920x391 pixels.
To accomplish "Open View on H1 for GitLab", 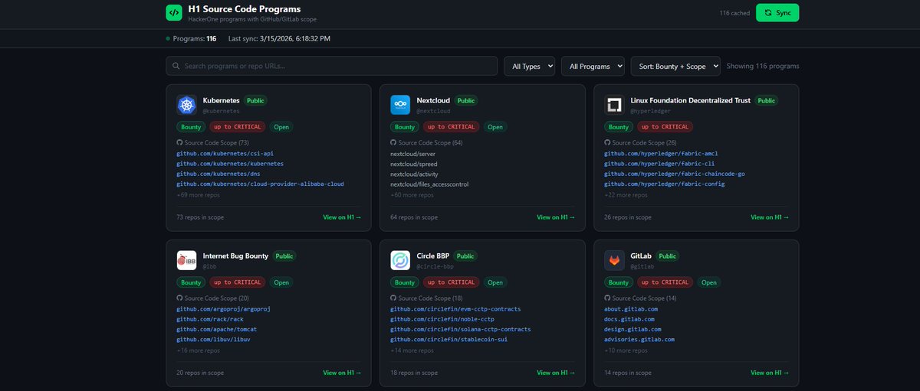I will point(770,373).
